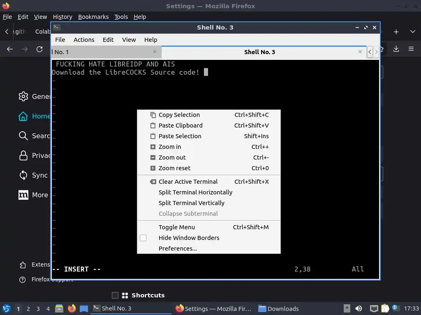Close the Shell No. 1 tab
Image resolution: width=421 pixels, height=315 pixels.
155,52
